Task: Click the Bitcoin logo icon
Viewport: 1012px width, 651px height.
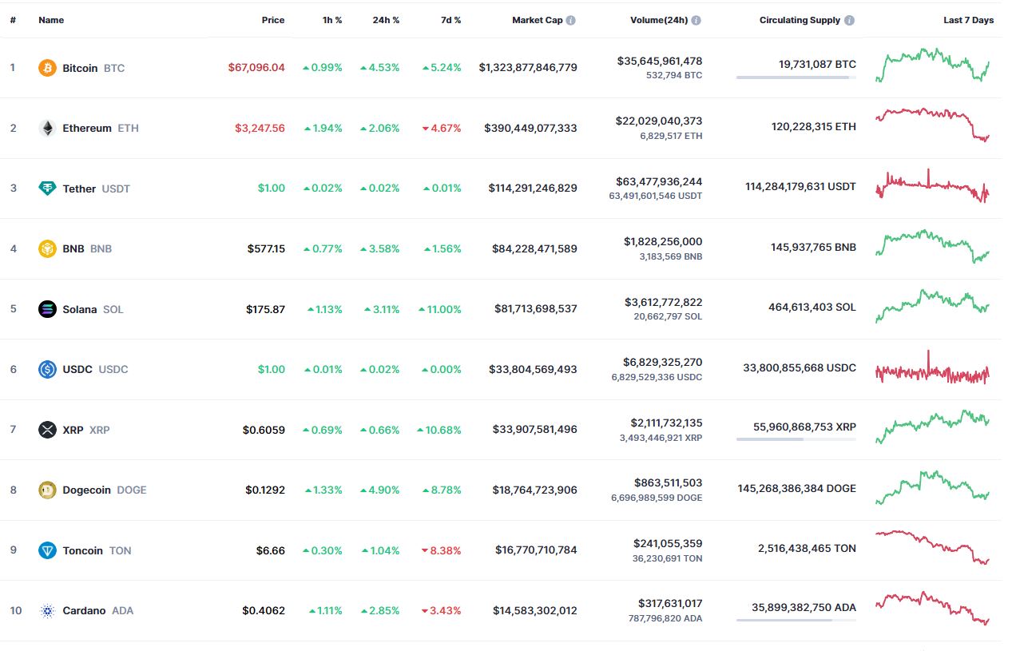Action: point(48,68)
